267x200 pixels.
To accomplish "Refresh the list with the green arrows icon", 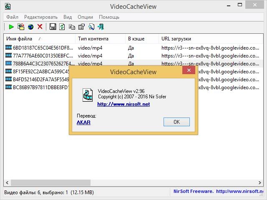I will (x=62, y=27).
